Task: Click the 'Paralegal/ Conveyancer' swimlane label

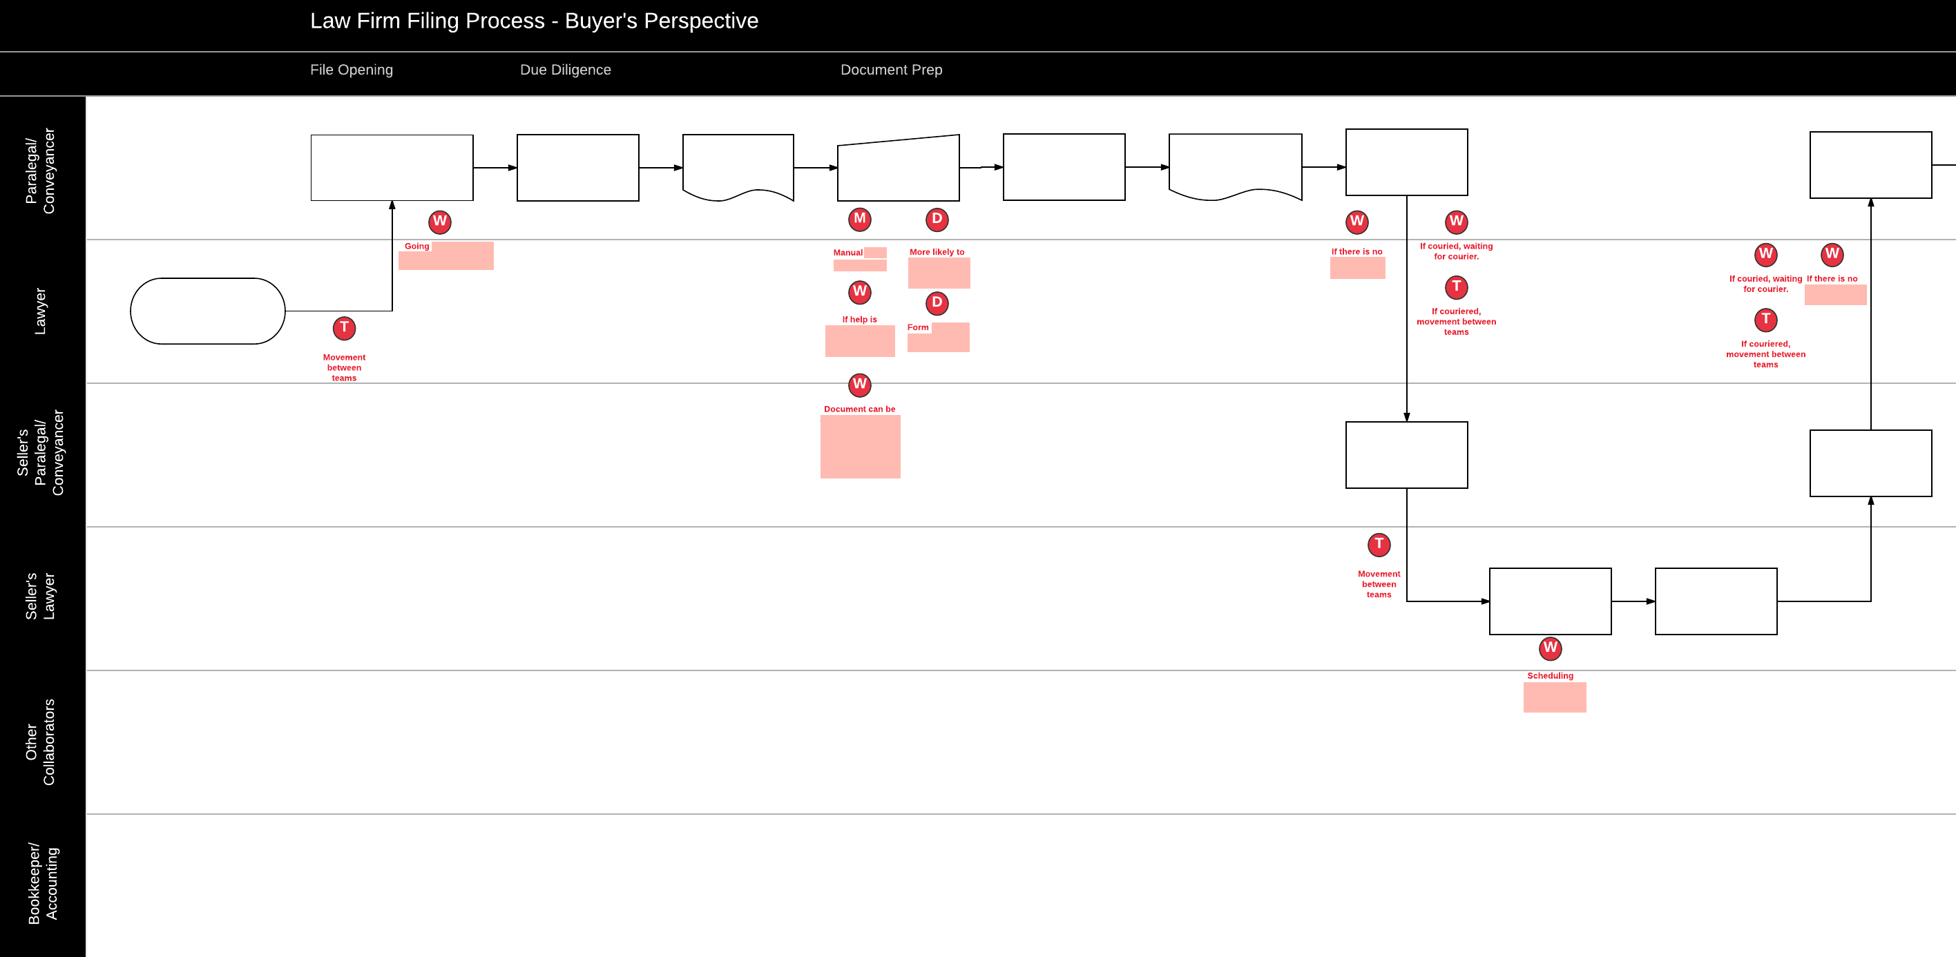Action: (40, 171)
